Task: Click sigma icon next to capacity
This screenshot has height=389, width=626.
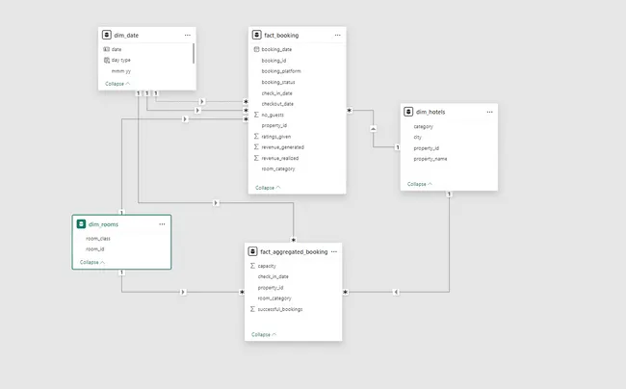Action: coord(252,266)
